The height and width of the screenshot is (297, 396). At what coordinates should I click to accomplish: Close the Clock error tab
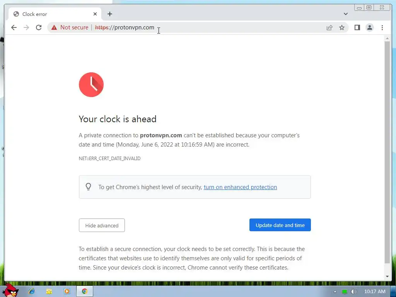click(x=95, y=14)
